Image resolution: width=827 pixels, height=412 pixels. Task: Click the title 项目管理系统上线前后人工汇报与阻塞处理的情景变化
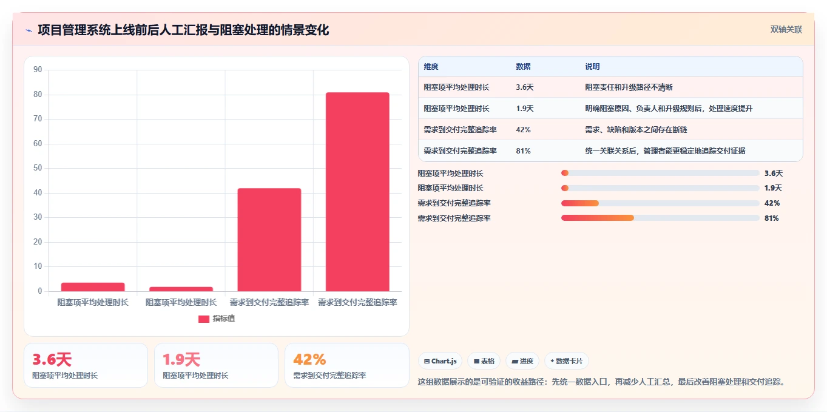click(183, 30)
